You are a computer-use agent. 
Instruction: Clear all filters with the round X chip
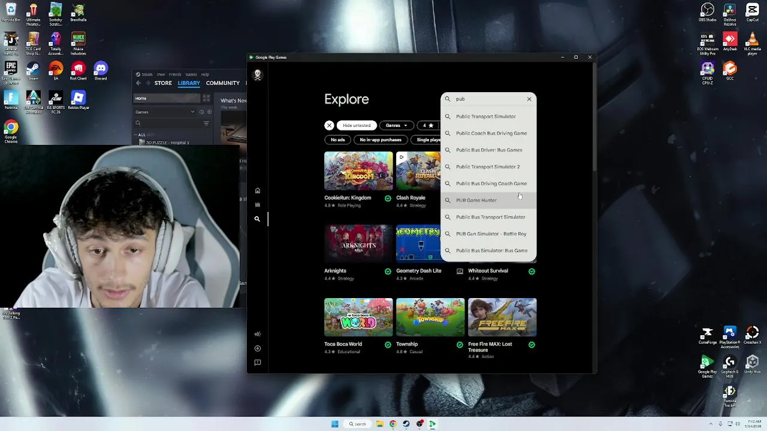pyautogui.click(x=329, y=125)
